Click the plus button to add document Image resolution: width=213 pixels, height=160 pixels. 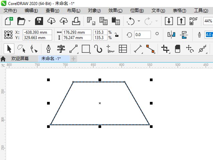point(73,59)
